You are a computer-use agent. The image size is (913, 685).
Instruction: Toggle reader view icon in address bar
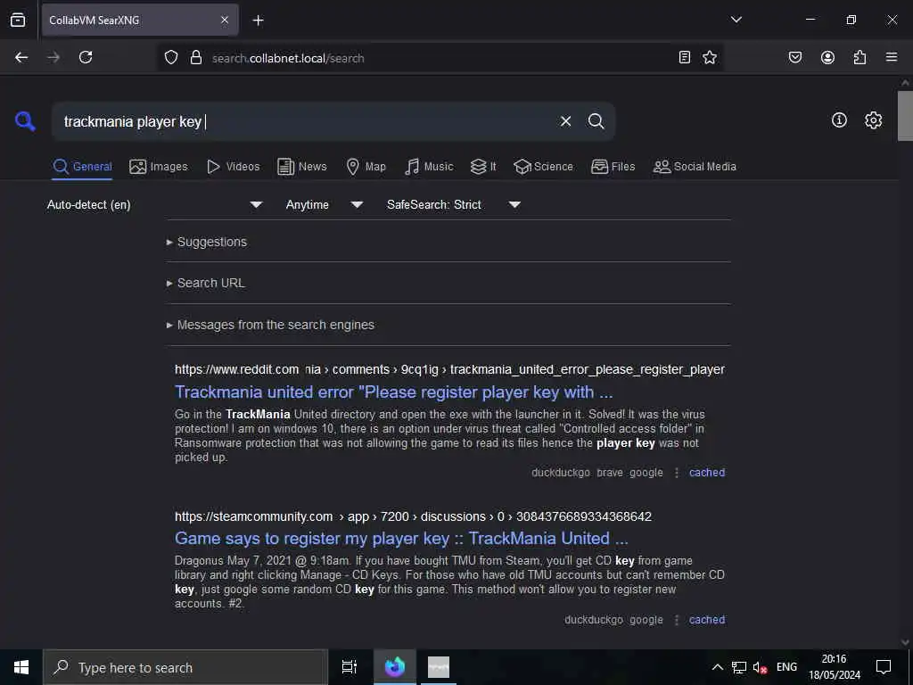[x=685, y=57]
